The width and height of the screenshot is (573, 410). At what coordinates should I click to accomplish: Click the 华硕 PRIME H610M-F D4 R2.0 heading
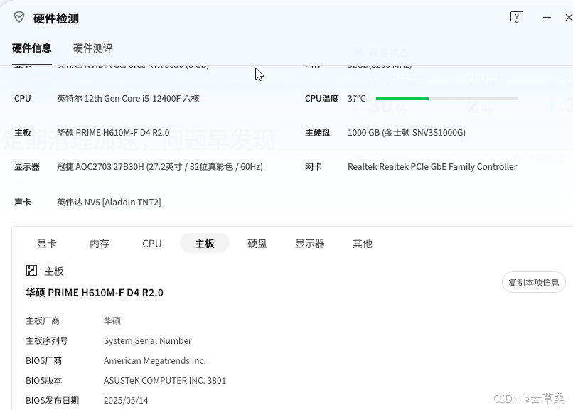tap(95, 293)
